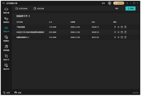Viewport: 141px width, 96px height.
Task: Delete the 243.4MB 4K video row
Action: 125,32
